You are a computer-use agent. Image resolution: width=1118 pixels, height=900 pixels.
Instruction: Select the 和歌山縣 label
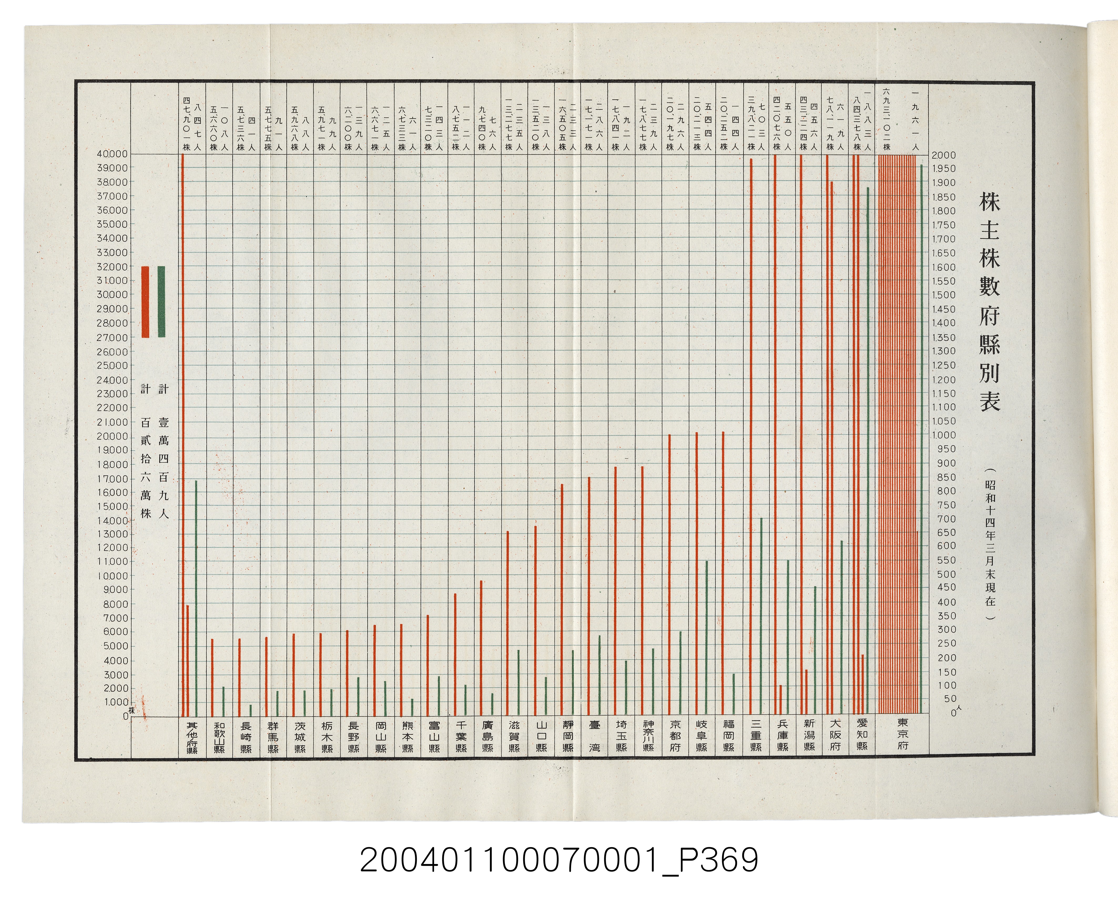[220, 737]
